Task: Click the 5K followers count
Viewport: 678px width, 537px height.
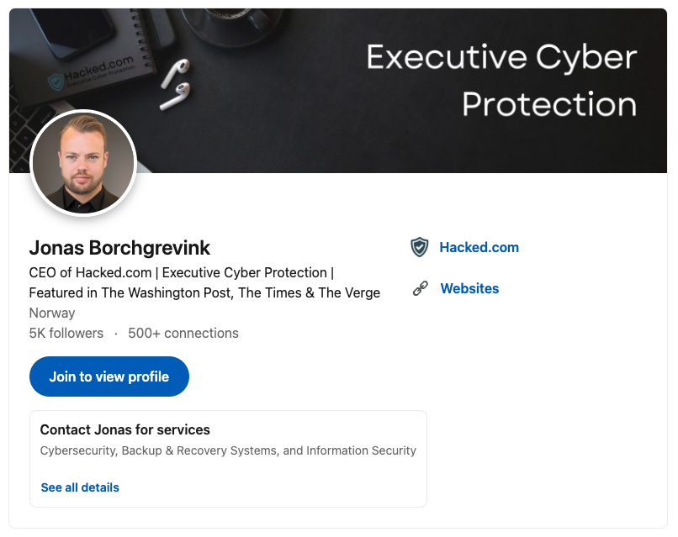Action: 66,333
